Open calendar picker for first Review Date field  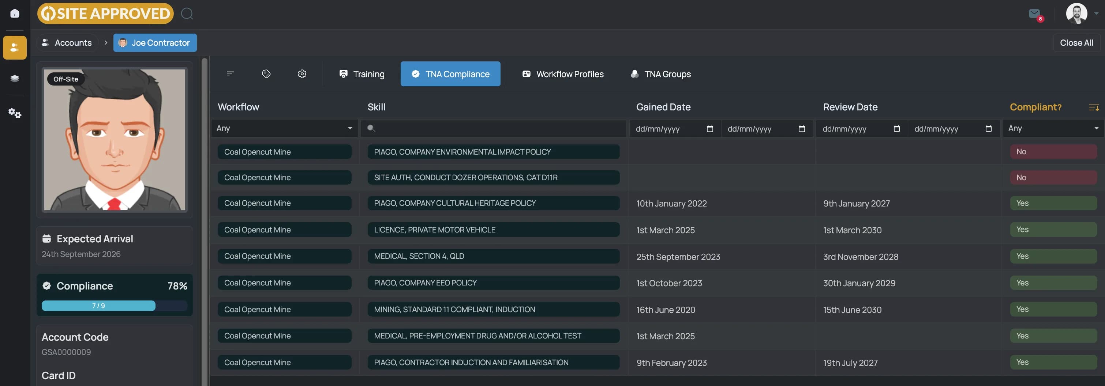coord(896,129)
